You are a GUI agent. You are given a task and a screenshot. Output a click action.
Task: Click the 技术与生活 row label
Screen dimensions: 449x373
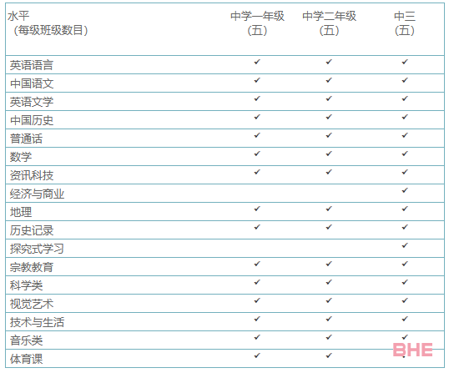point(38,322)
